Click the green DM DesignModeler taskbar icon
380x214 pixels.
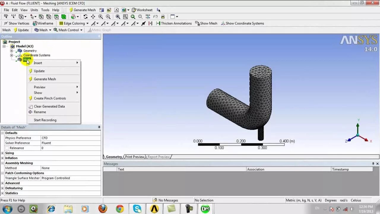205,209
